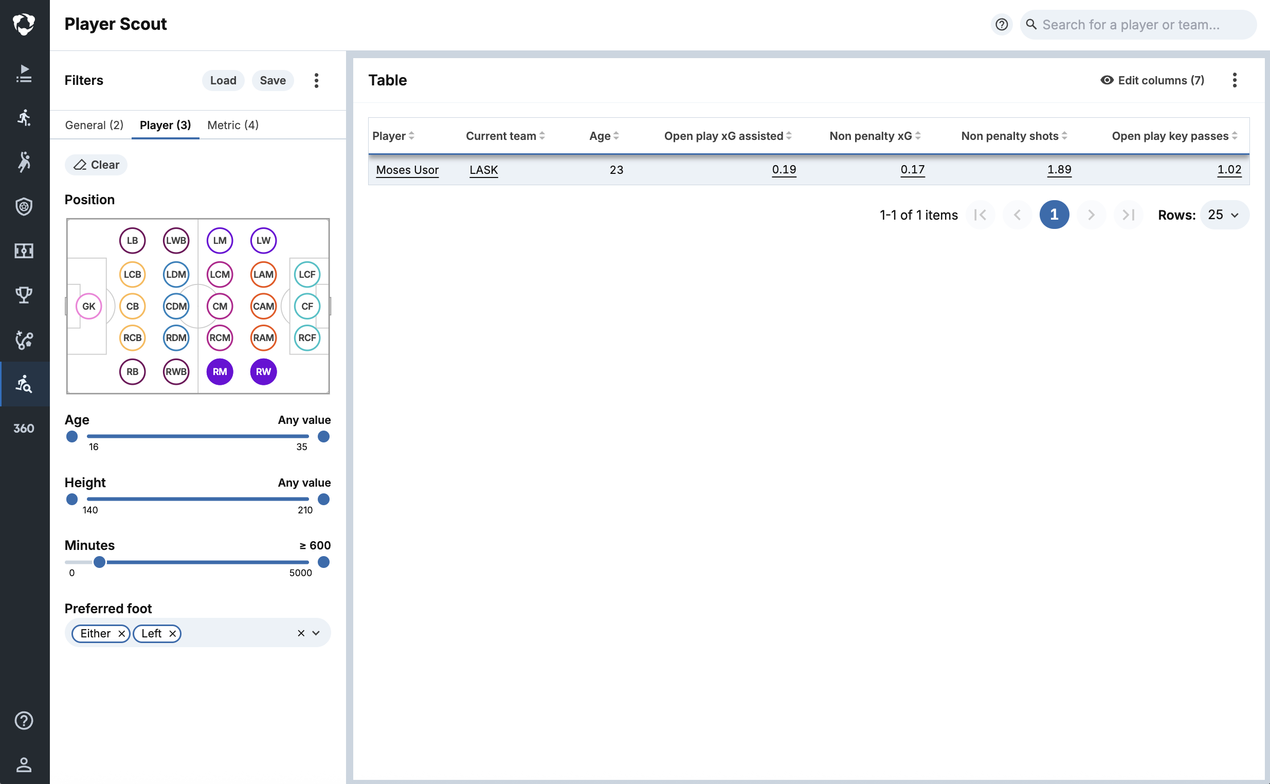Switch to the General (2) tab
The height and width of the screenshot is (784, 1270).
click(x=94, y=125)
